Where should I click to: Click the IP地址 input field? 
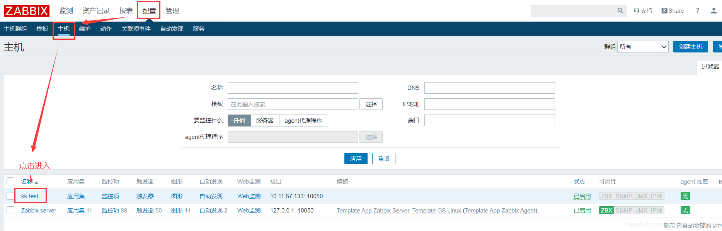[x=489, y=104]
